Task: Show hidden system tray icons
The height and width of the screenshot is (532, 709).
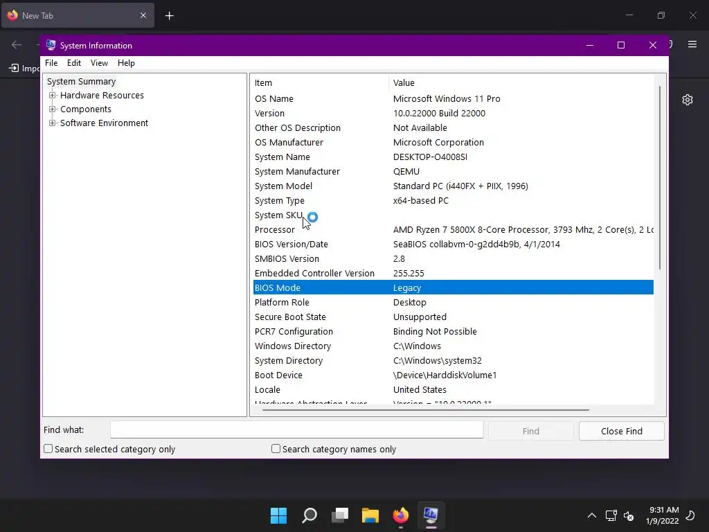Action: [x=591, y=515]
